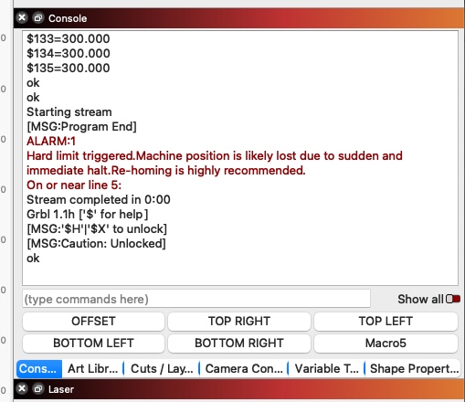Viewport: 465px width, 402px height.
Task: Run the TOP RIGHT macro
Action: [x=239, y=322]
